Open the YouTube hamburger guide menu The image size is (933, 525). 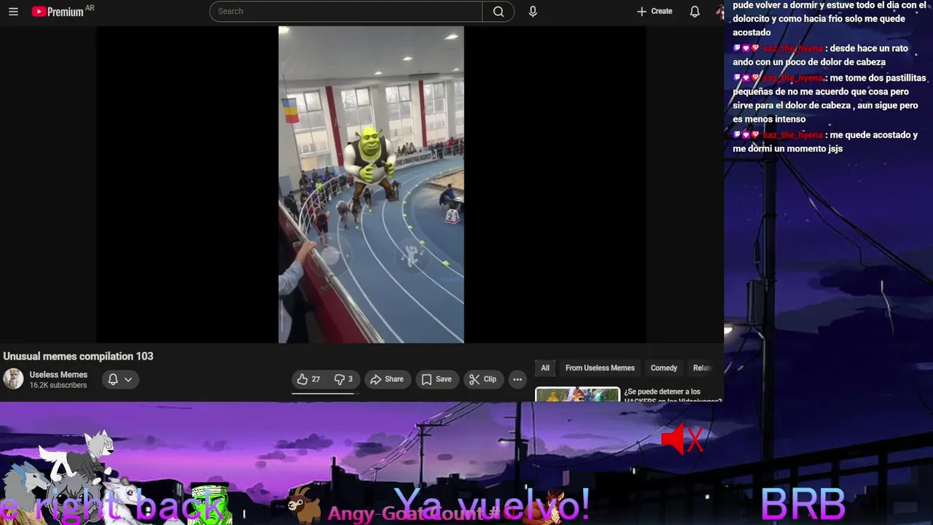point(13,12)
